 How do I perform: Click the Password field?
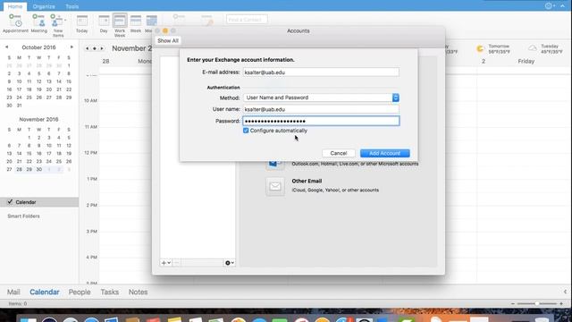click(x=321, y=121)
